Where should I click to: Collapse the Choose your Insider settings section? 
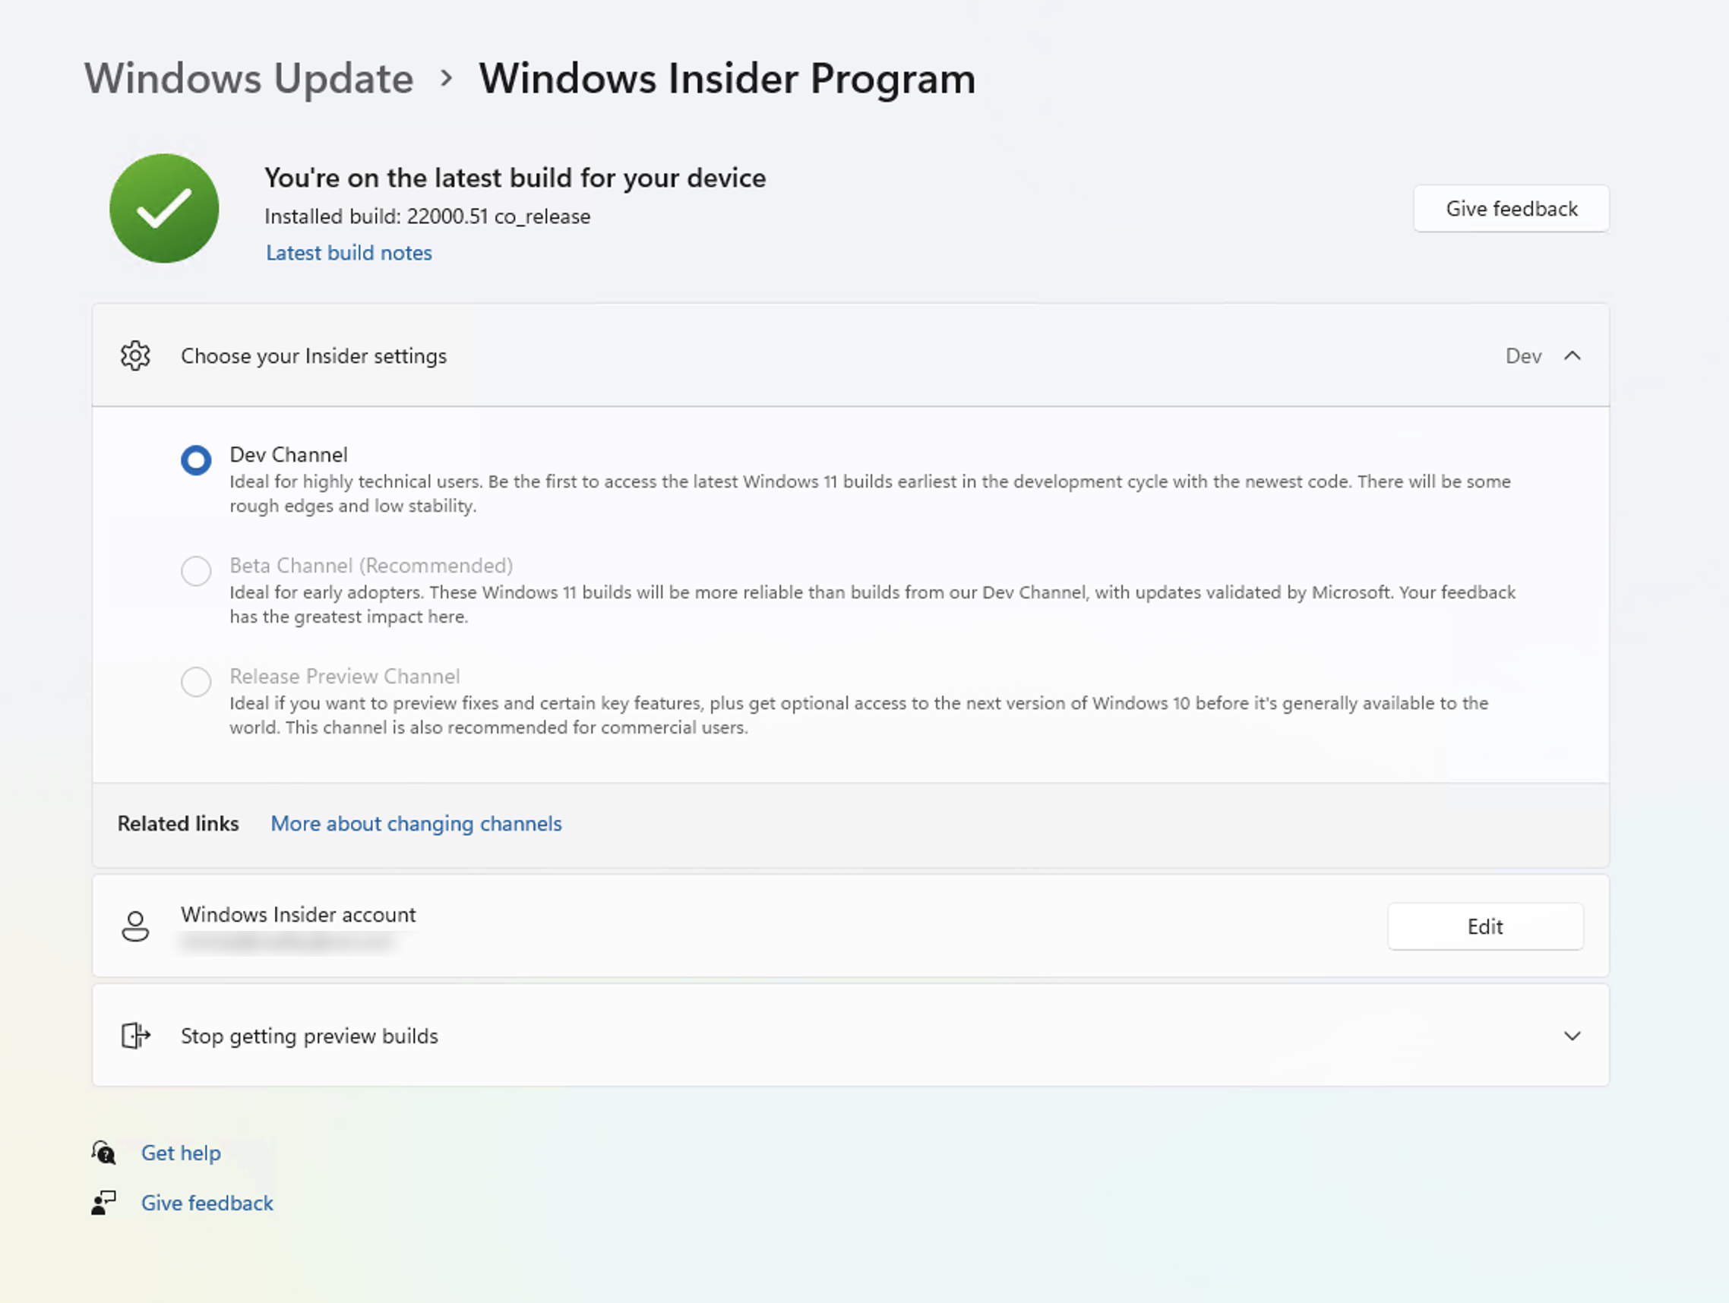[x=1573, y=356]
